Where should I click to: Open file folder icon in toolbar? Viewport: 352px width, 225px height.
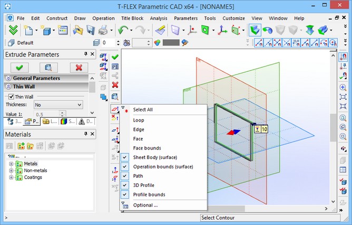[78, 30]
